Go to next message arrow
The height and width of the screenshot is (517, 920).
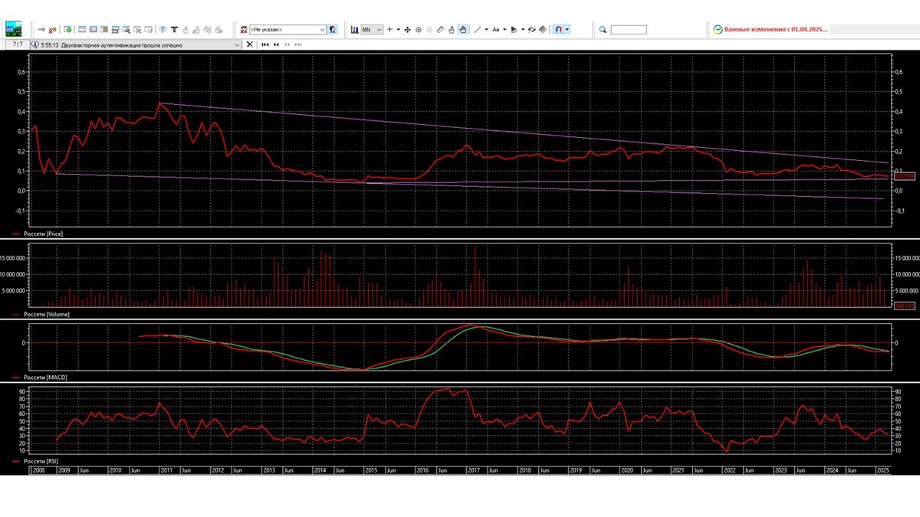(287, 44)
